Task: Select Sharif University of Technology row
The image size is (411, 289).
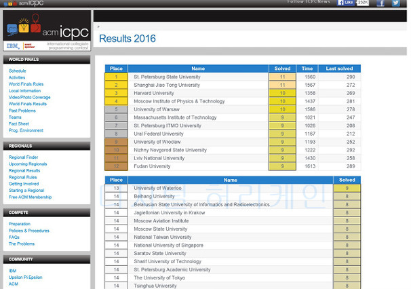Action: 233,261
